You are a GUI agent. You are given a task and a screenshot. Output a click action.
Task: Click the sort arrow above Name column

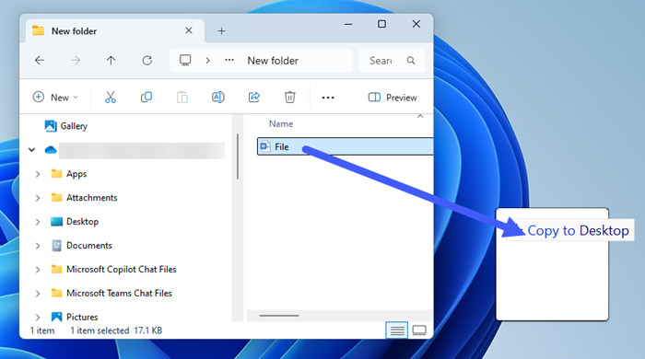(x=420, y=116)
